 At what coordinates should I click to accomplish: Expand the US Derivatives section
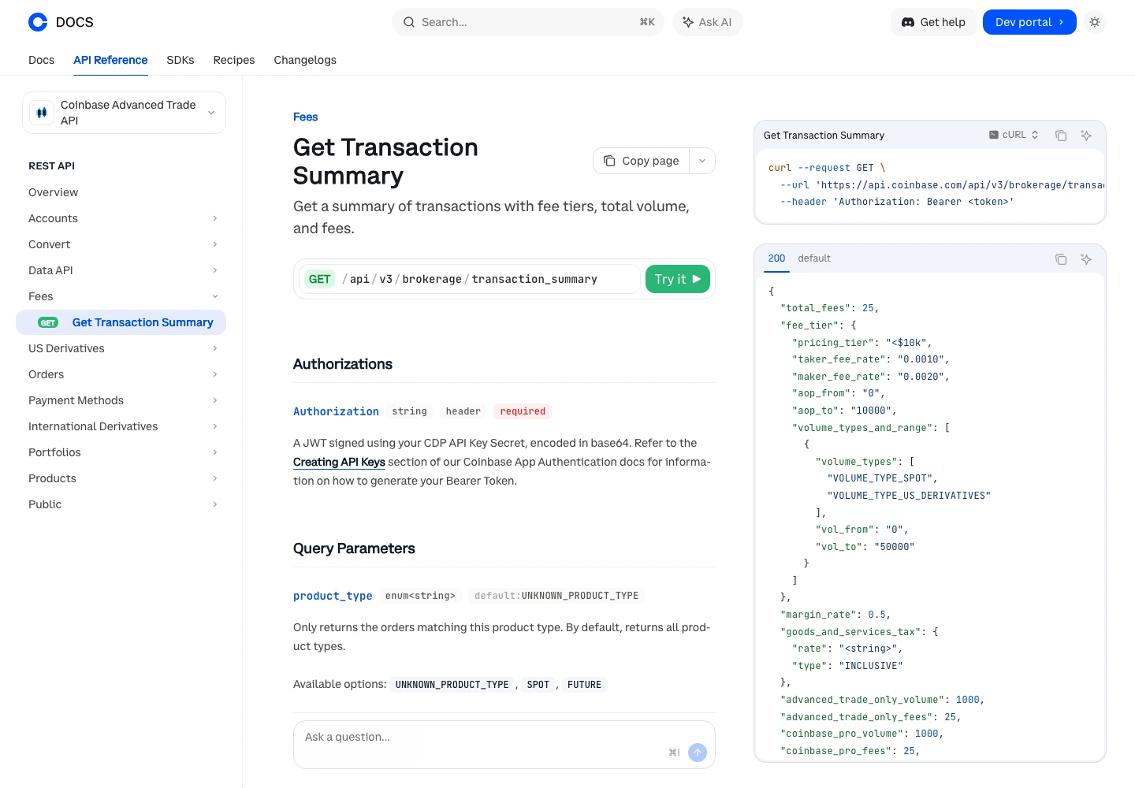pos(124,348)
